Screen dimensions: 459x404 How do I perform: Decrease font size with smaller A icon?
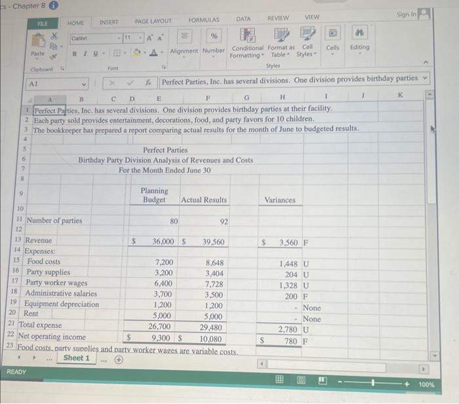[161, 38]
